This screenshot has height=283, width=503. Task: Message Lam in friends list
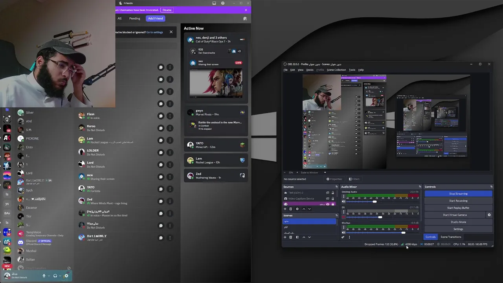161,140
